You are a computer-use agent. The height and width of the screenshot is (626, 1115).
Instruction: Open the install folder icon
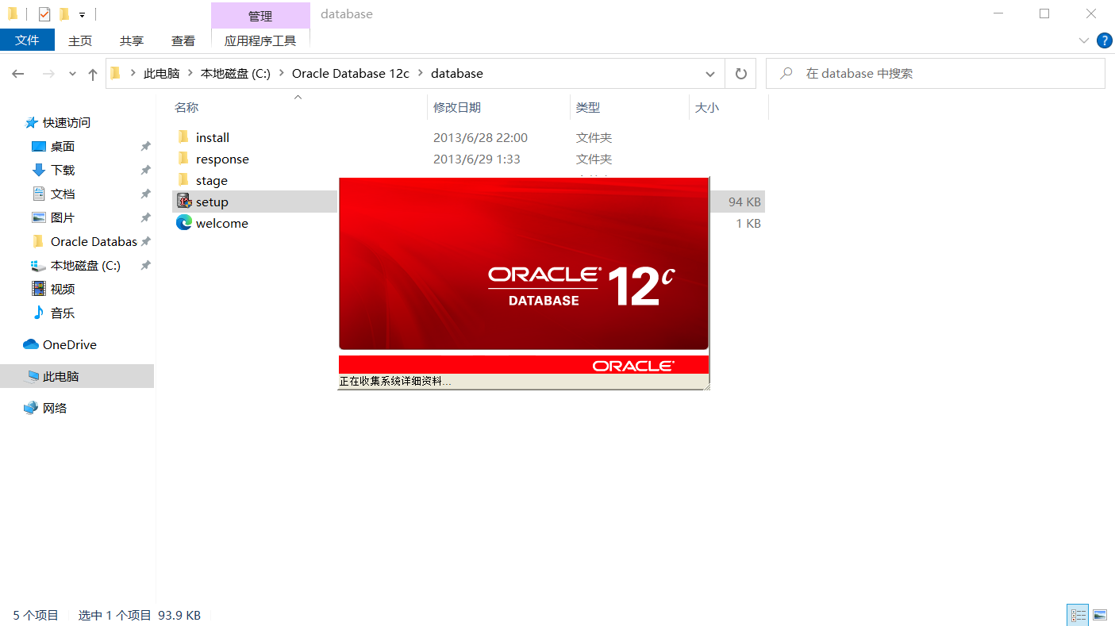pyautogui.click(x=183, y=137)
